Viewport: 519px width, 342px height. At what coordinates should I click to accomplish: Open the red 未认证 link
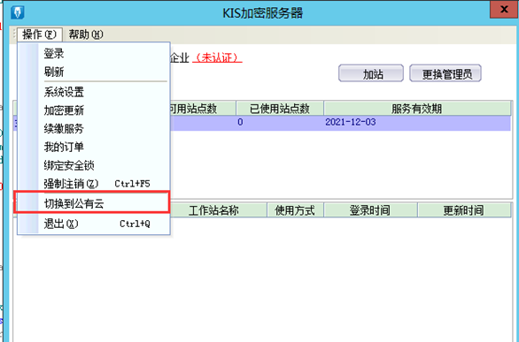(217, 58)
